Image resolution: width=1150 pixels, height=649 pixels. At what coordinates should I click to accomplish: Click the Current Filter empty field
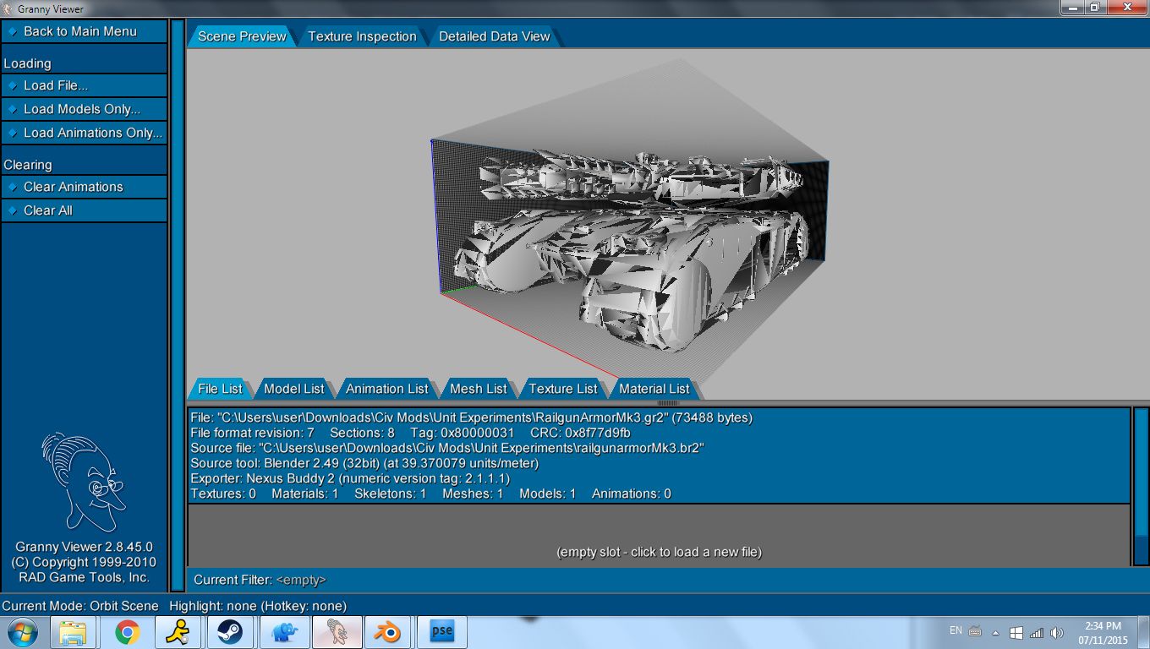pyautogui.click(x=301, y=580)
